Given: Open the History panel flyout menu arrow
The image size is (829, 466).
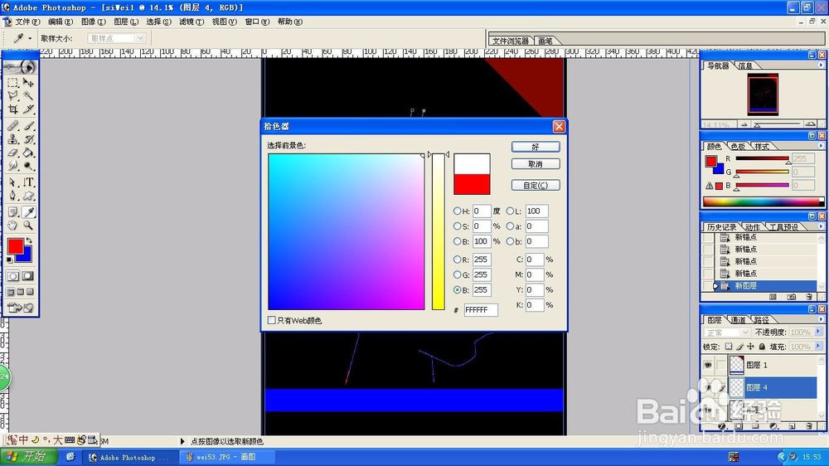Looking at the screenshot, I should pyautogui.click(x=821, y=226).
